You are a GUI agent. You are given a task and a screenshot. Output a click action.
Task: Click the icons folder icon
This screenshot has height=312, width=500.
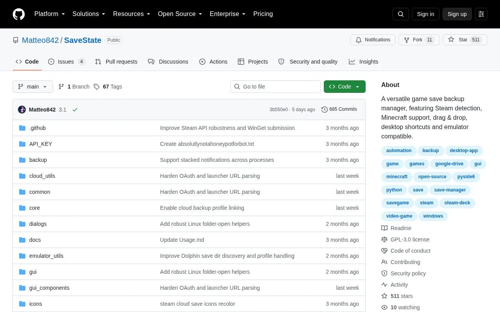[x=22, y=304]
